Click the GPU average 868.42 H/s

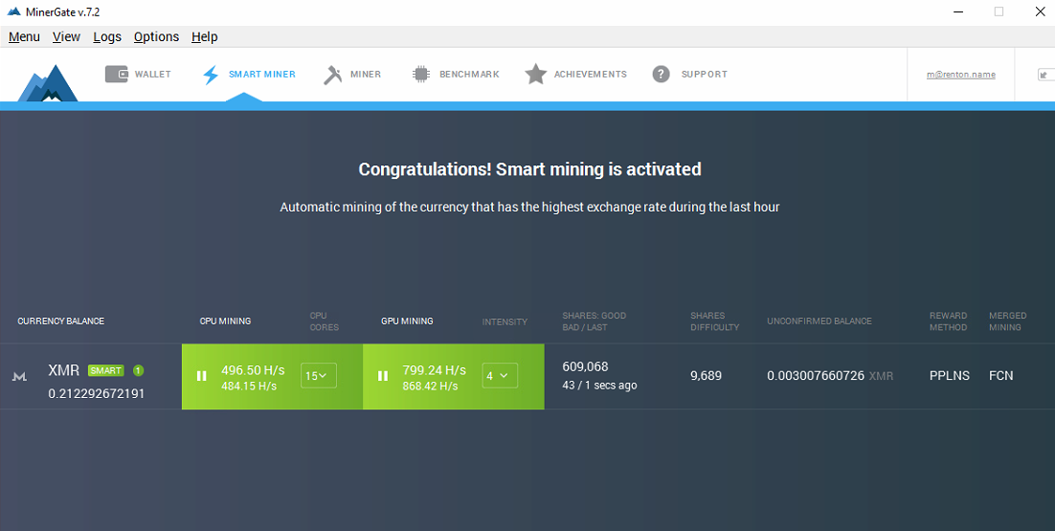430,386
